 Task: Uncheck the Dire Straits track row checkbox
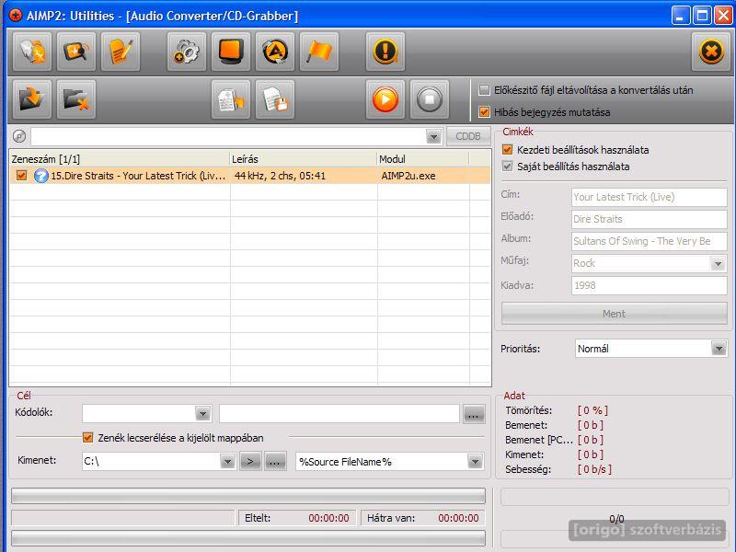coord(21,175)
